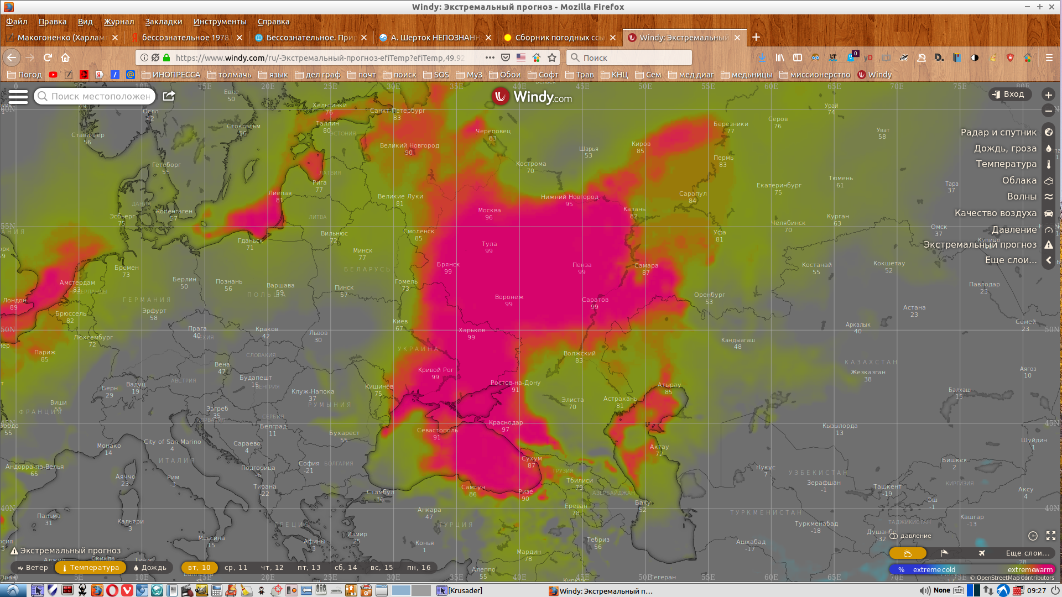Open the Firefox Файл menu
Screen dimensions: 1062x597
click(17, 22)
